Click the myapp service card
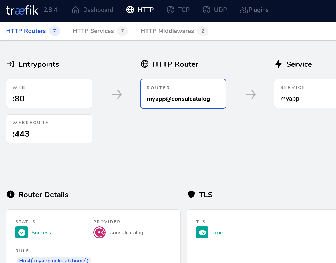Image resolution: width=336 pixels, height=263 pixels. tap(305, 93)
